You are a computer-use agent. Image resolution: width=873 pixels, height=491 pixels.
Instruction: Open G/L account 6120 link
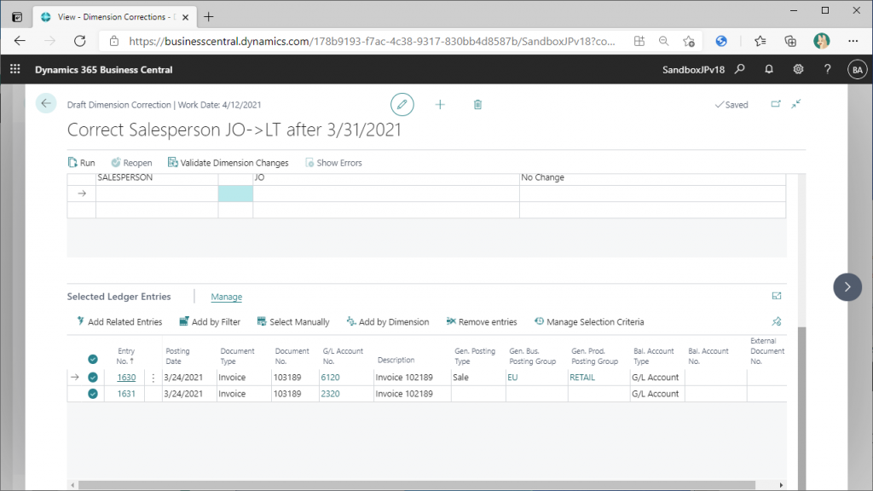tap(330, 378)
